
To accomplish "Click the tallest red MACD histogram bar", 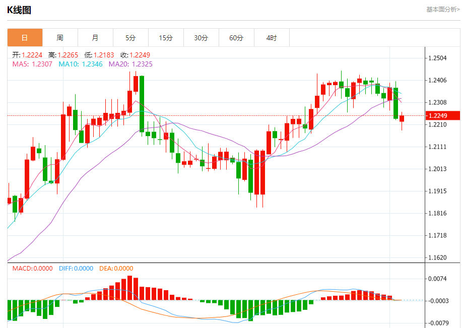I will click(x=129, y=288).
